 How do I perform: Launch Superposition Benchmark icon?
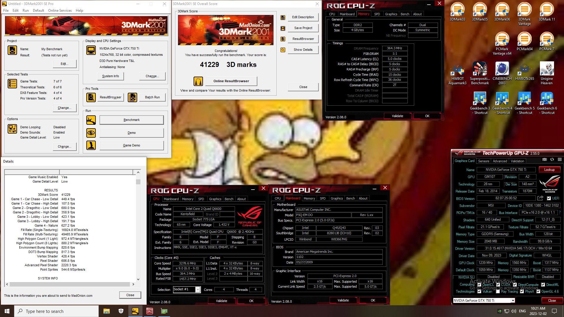tap(480, 73)
